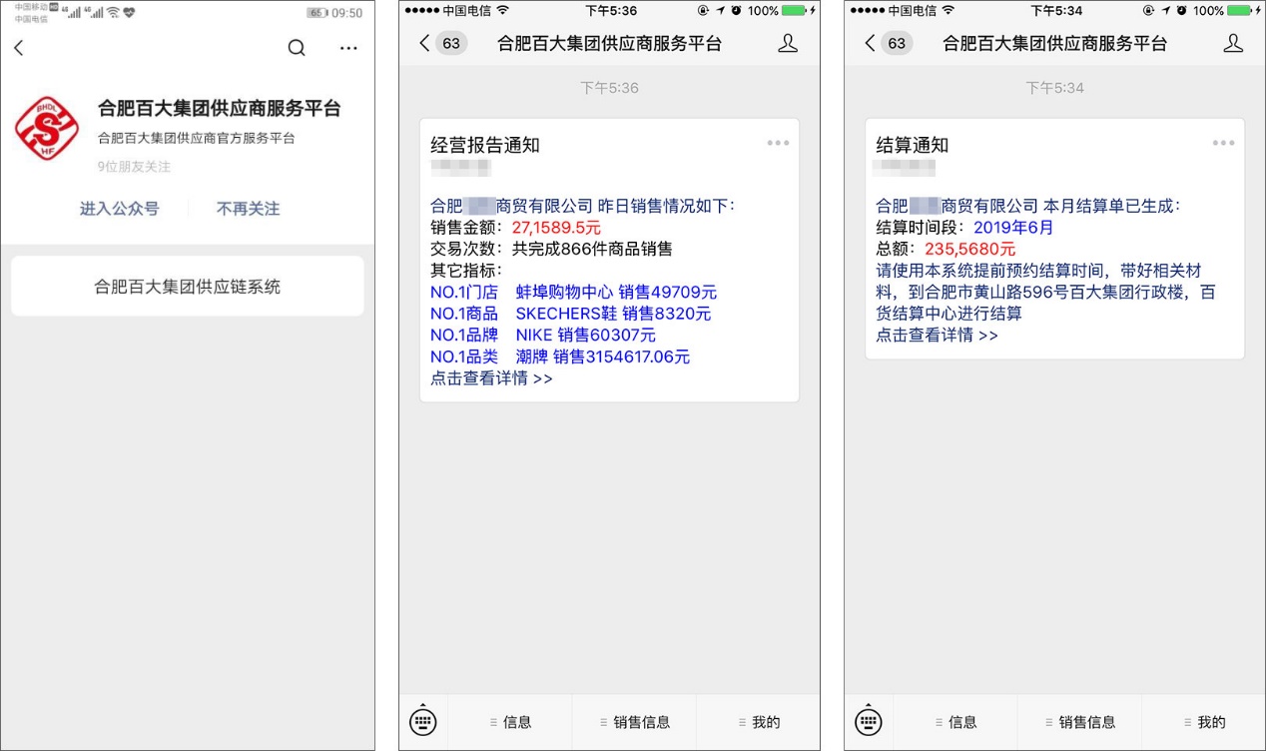Viewport: 1266px width, 751px height.
Task: Expand 我的 menu in the right chat
Action: coord(1204,722)
